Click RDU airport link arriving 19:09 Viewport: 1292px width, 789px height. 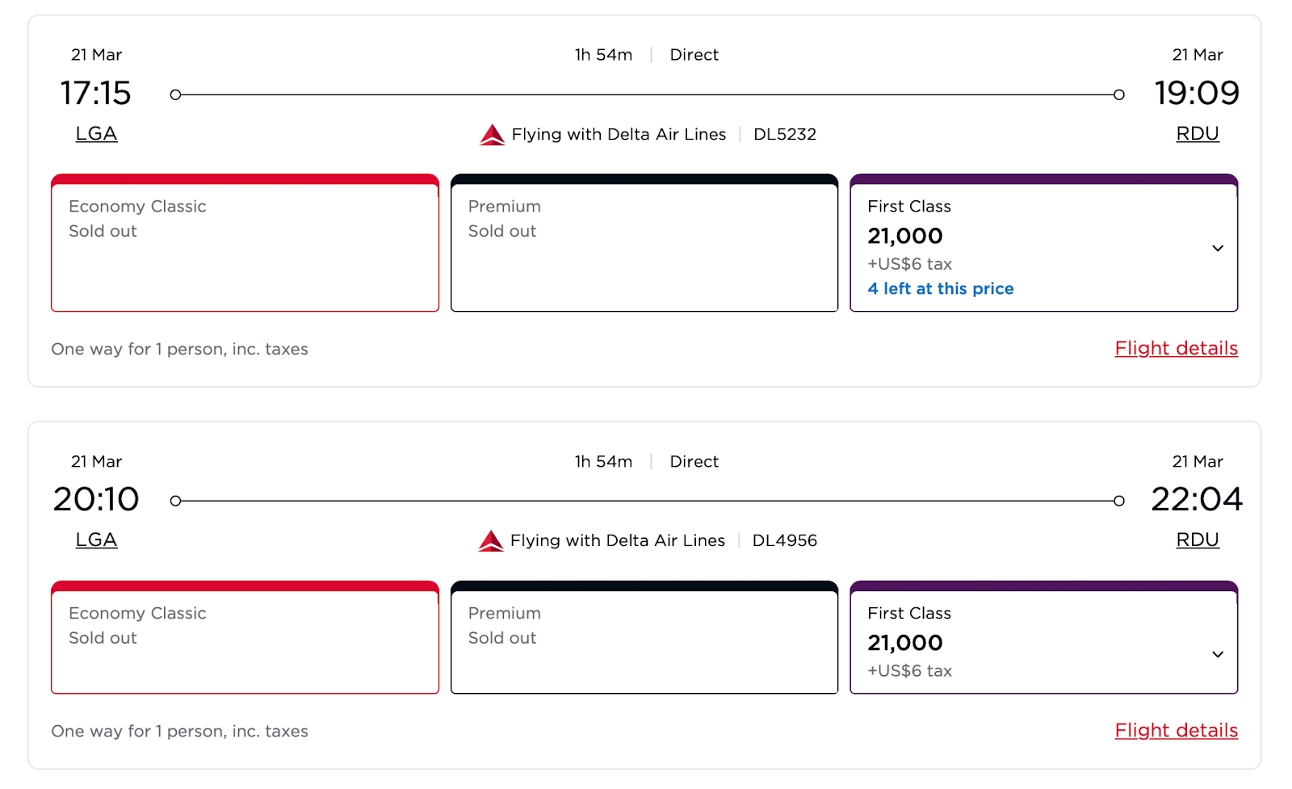(x=1197, y=134)
